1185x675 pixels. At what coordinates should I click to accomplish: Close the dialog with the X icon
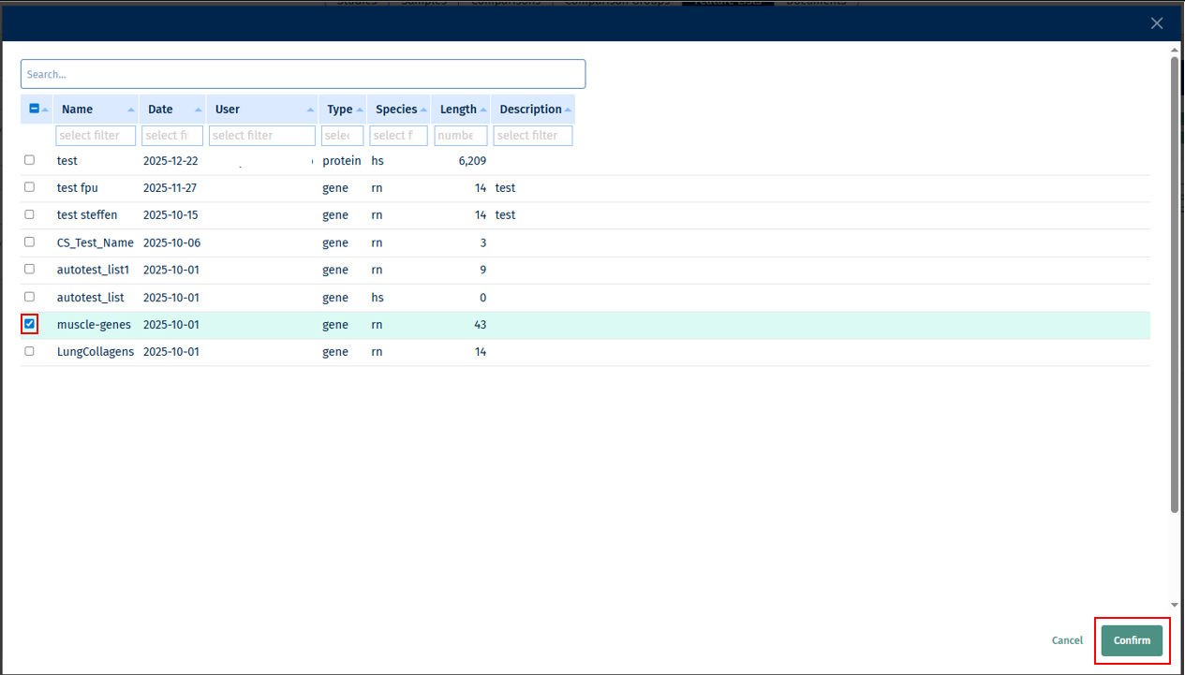(x=1156, y=23)
